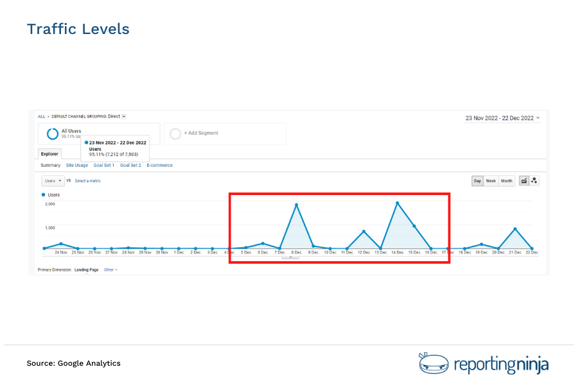578x385 pixels.
Task: Open the Goal Set 2 view
Action: click(x=130, y=166)
